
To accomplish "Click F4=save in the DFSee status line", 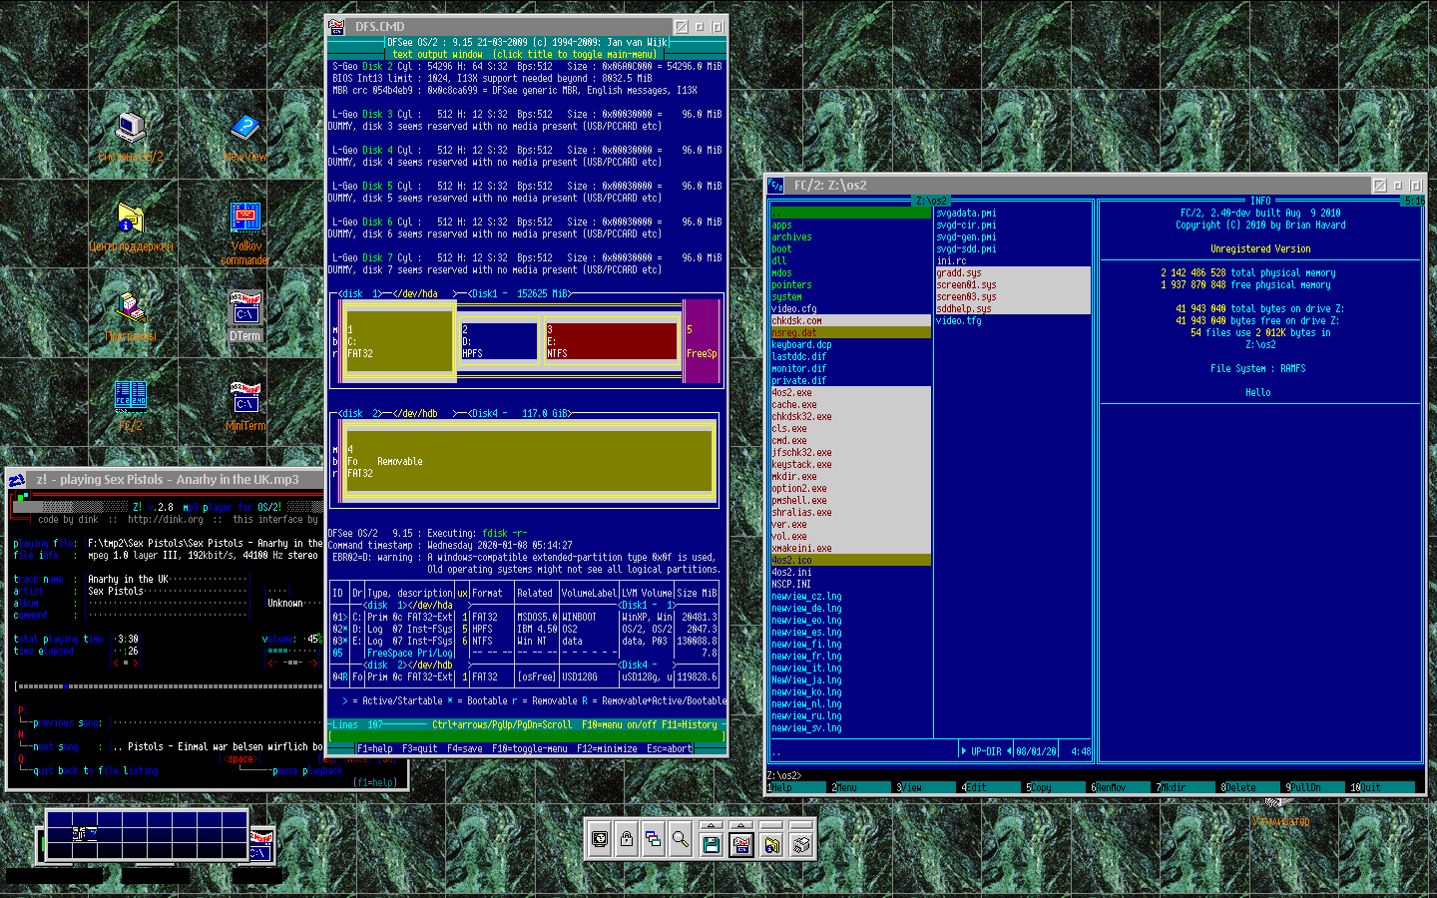I will pyautogui.click(x=464, y=749).
